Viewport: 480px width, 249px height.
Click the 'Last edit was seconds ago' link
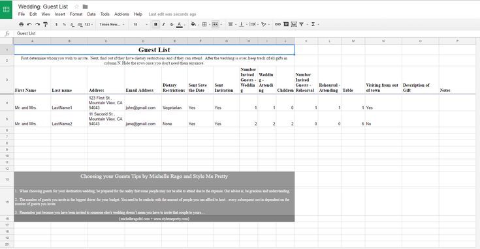click(172, 14)
